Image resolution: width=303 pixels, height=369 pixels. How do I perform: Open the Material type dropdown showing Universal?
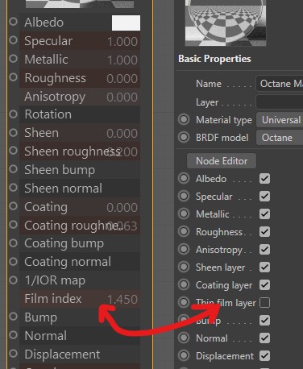280,120
